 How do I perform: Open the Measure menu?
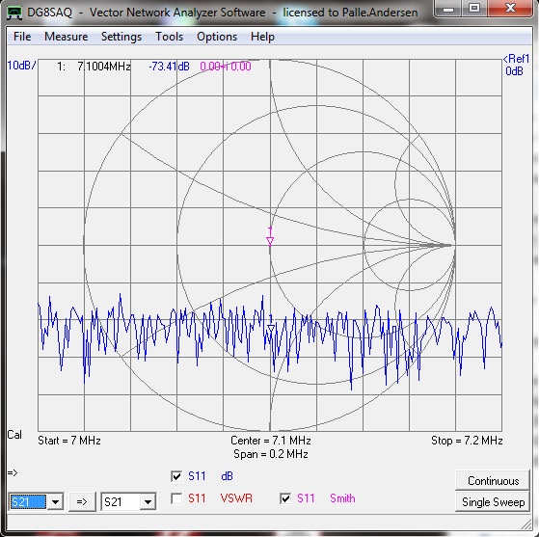click(x=66, y=37)
